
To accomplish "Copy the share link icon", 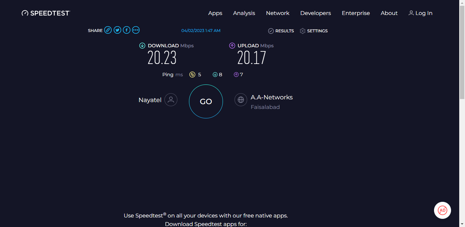I will click(108, 30).
